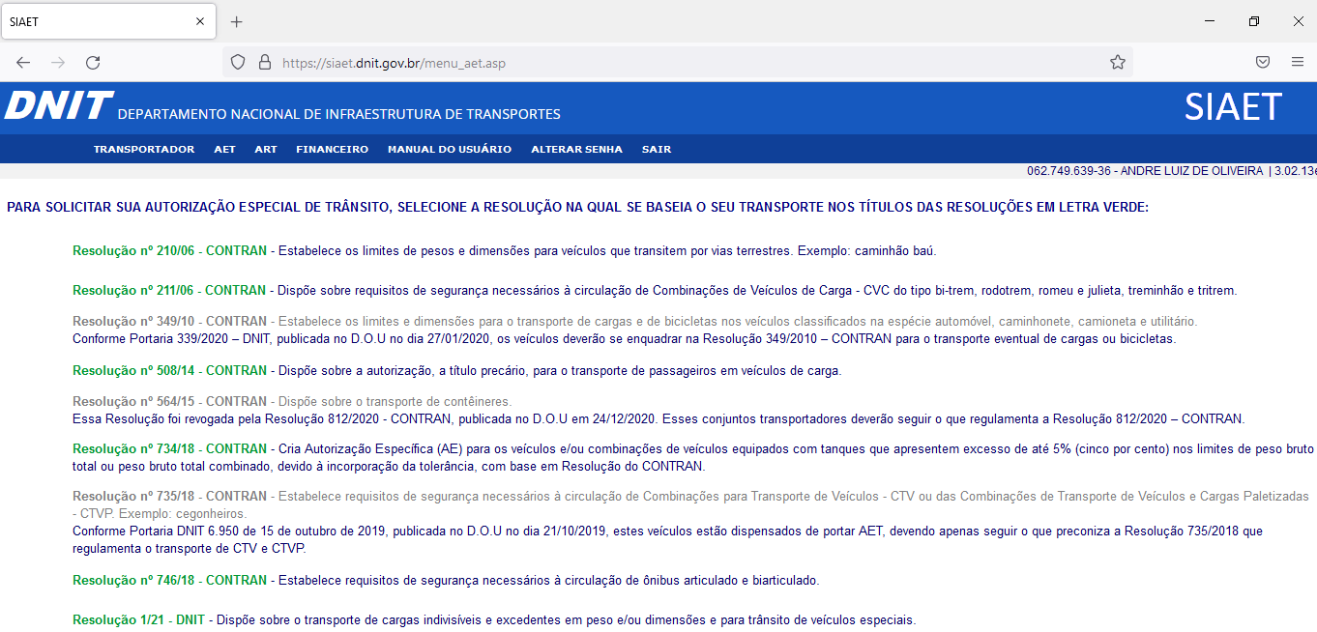Viewport: 1317px width, 632px height.
Task: Bookmark this page with the star icon
Action: tap(1117, 63)
